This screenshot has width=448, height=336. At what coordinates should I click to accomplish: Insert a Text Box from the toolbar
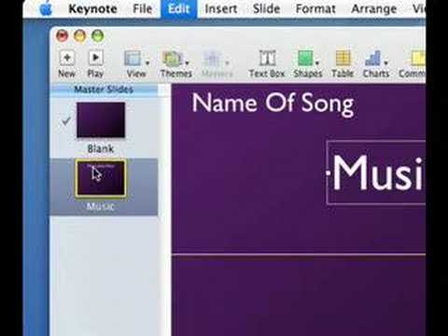pyautogui.click(x=267, y=58)
